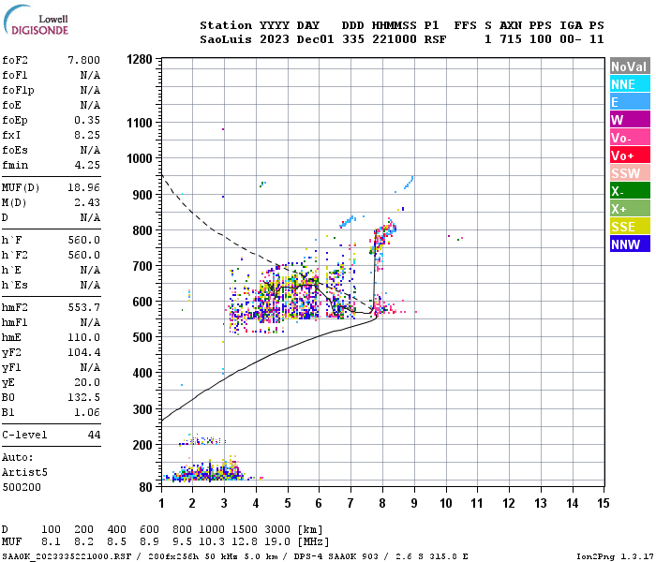Click the Dec01 date in header
This screenshot has width=656, height=562.
tap(316, 39)
